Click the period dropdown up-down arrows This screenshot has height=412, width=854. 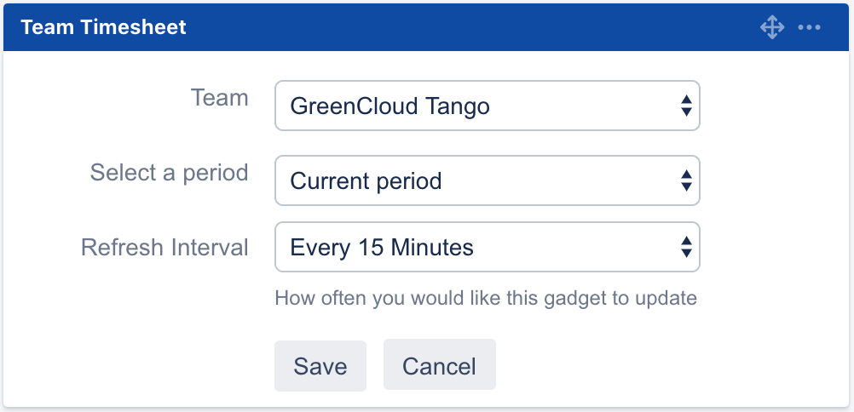click(x=685, y=180)
